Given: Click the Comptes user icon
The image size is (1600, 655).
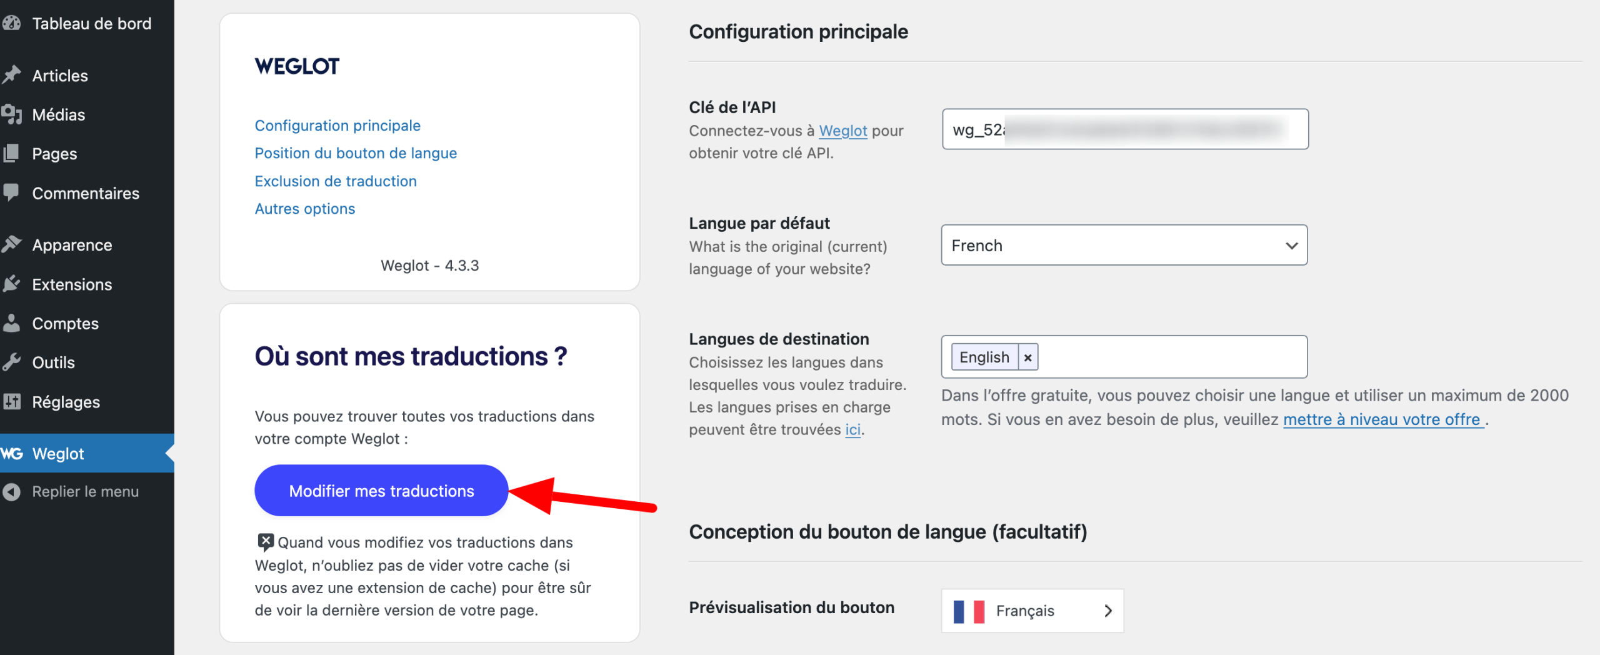Looking at the screenshot, I should click(13, 323).
